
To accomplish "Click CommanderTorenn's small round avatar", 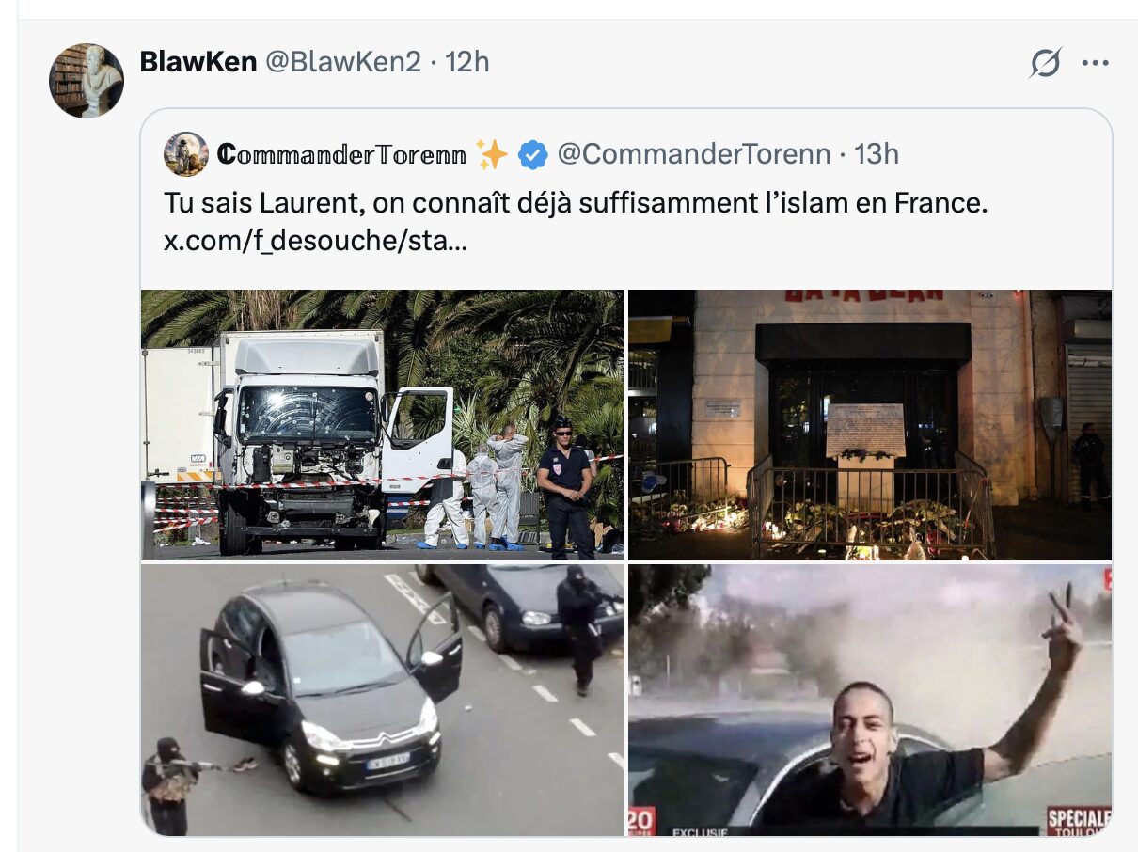I will pos(186,153).
